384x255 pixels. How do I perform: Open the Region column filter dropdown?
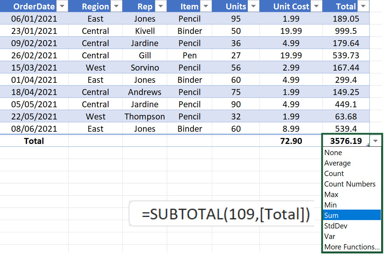(x=116, y=6)
